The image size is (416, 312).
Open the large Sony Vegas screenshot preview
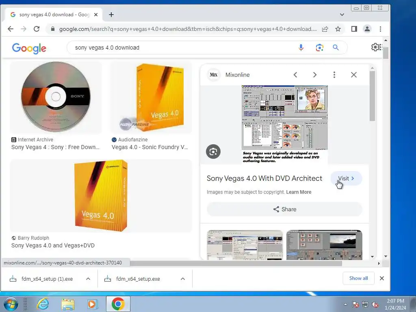coord(285,124)
